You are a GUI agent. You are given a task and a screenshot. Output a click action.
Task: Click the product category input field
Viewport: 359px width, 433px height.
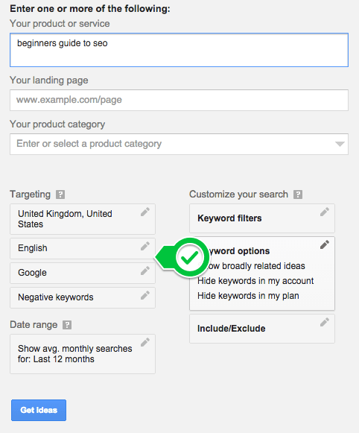179,144
